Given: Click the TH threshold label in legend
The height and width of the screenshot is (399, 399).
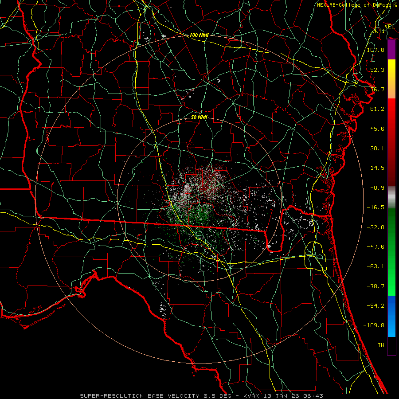Looking at the screenshot, I should pyautogui.click(x=381, y=345).
